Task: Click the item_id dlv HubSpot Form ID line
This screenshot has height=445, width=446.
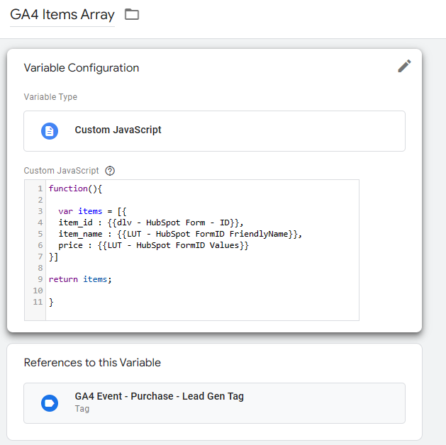Action: pos(151,222)
